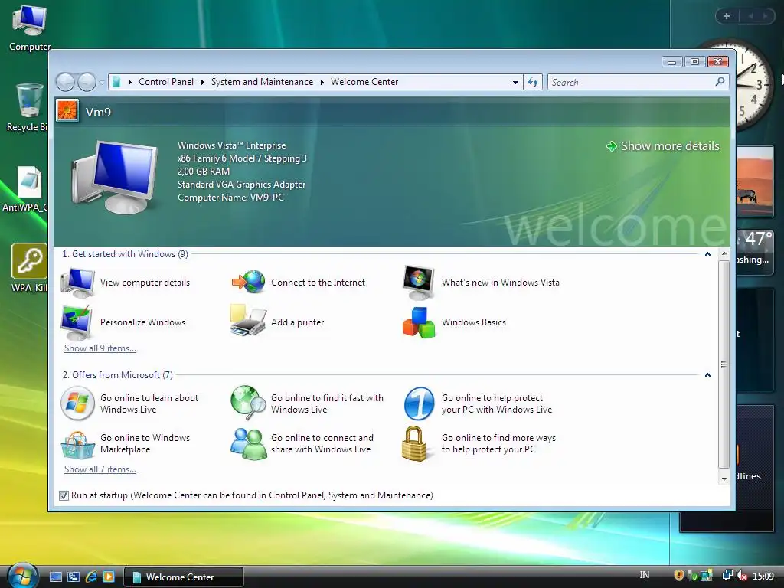
Task: Click the scrollbar down arrow
Action: point(724,479)
